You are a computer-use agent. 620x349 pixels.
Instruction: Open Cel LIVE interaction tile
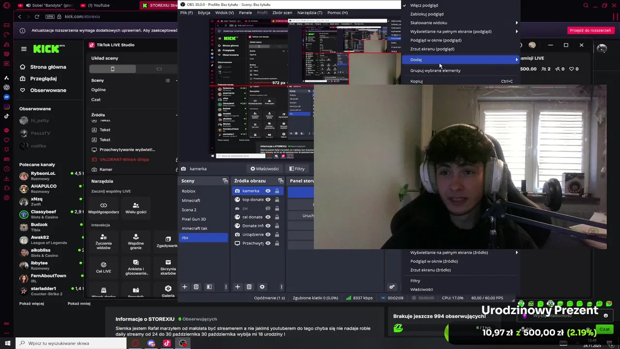click(x=103, y=268)
